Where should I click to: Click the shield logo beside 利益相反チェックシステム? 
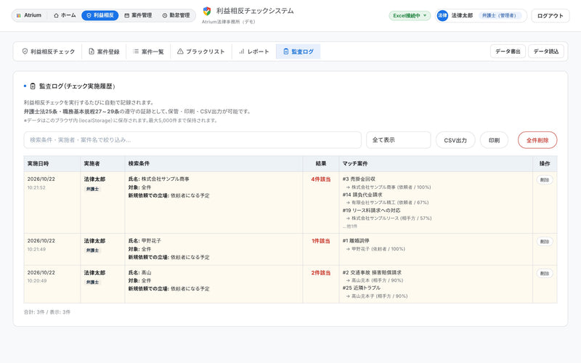[x=207, y=11]
